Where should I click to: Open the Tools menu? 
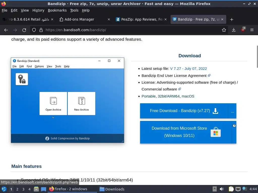[x=74, y=10]
